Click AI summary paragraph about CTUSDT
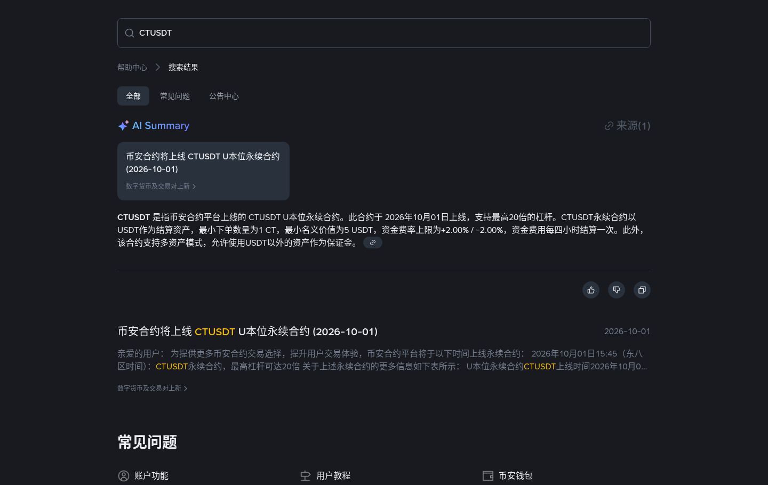Screen dimensions: 768x485 tap(383, 230)
